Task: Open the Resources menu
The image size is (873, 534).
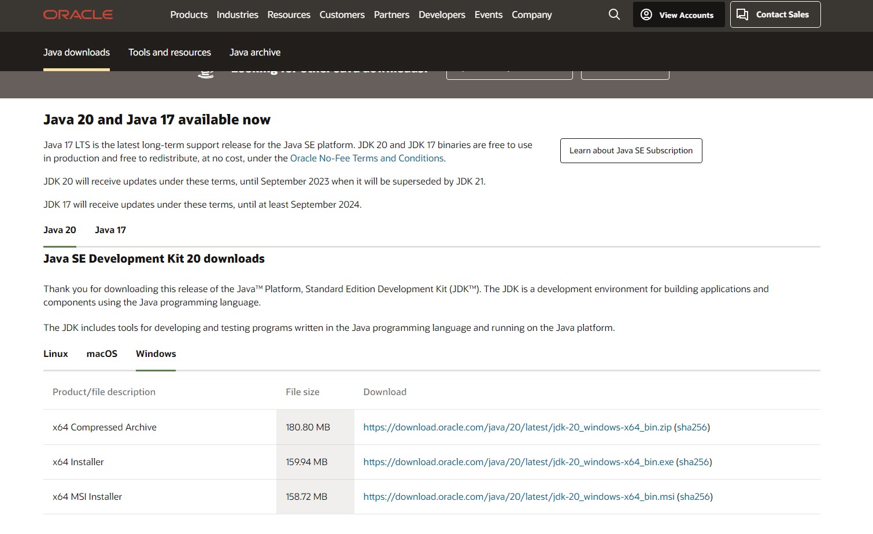Action: tap(289, 14)
